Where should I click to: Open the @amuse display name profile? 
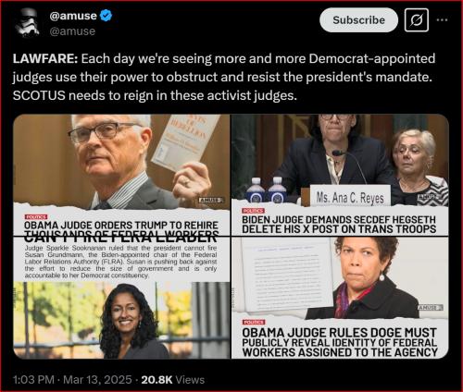(73, 16)
